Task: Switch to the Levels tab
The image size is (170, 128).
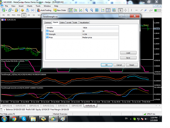Action: tap(69, 22)
